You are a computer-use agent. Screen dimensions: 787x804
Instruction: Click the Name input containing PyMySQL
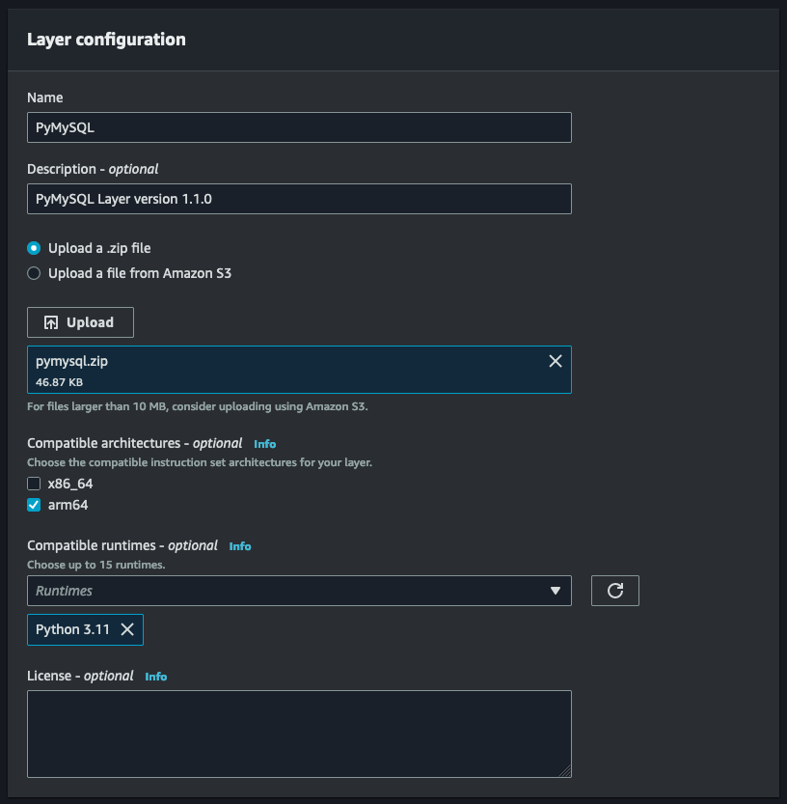point(299,126)
